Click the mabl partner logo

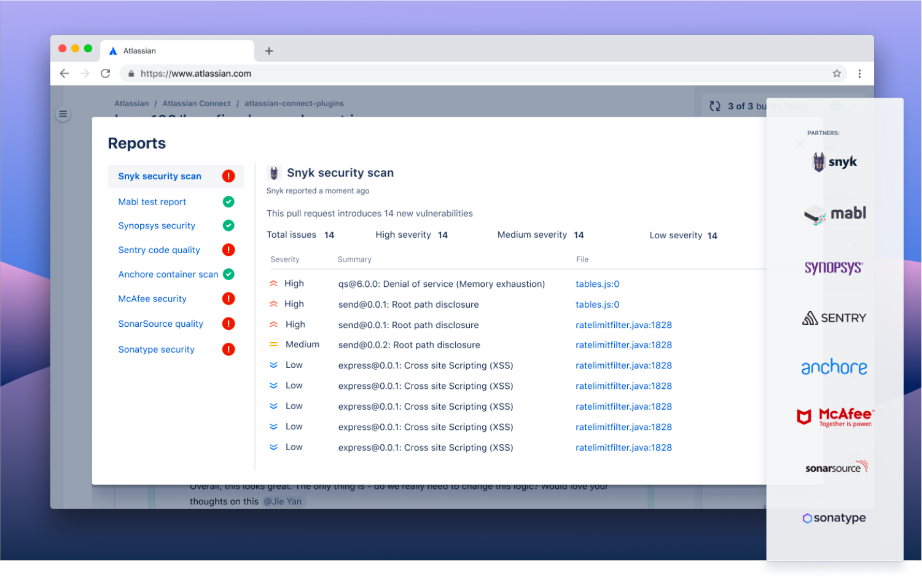click(x=835, y=214)
